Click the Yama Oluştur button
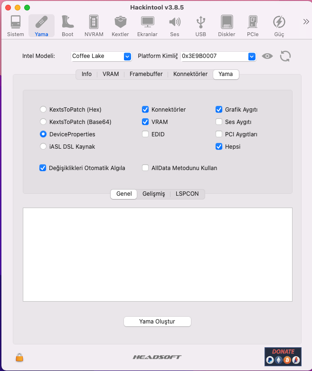312x371 pixels. pos(157,322)
